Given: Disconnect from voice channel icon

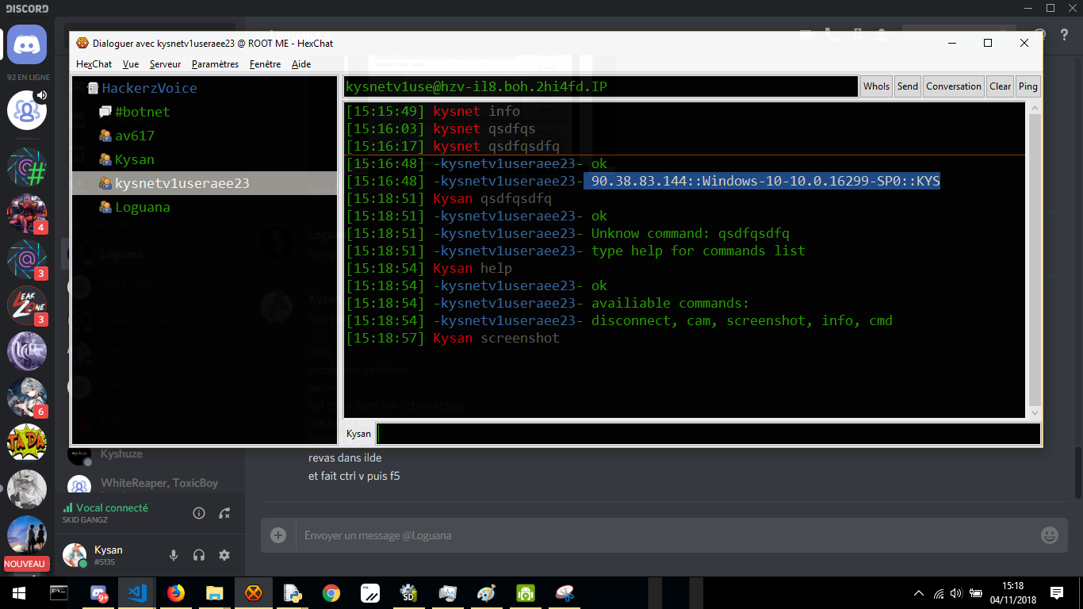Looking at the screenshot, I should [x=224, y=513].
